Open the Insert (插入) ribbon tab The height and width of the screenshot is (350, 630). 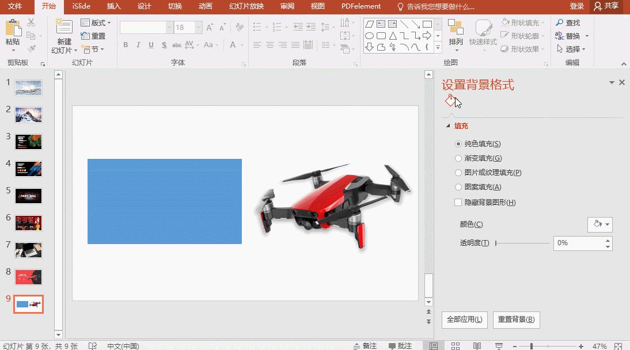click(113, 6)
